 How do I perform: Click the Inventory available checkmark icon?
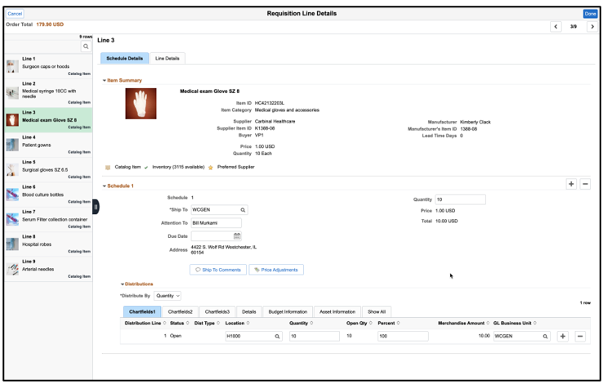146,167
